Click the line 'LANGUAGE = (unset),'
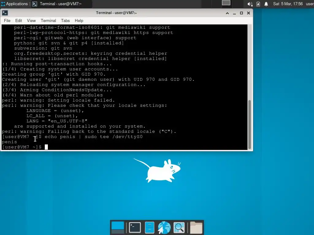The height and width of the screenshot is (235, 314). (55, 111)
